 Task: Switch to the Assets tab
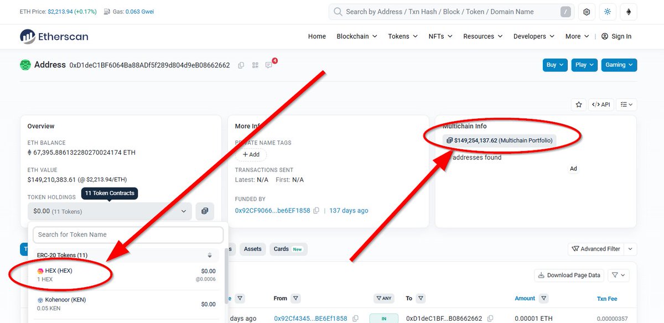pos(252,249)
